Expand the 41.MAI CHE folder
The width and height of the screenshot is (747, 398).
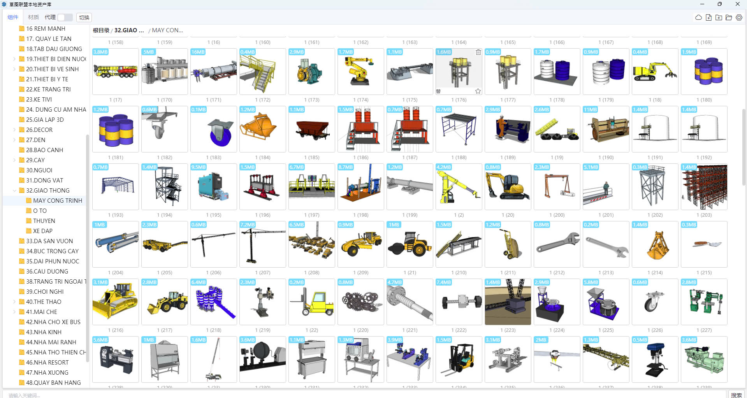point(14,312)
